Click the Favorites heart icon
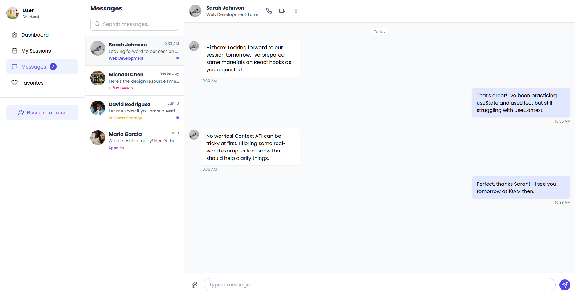This screenshot has width=575, height=296. (14, 83)
